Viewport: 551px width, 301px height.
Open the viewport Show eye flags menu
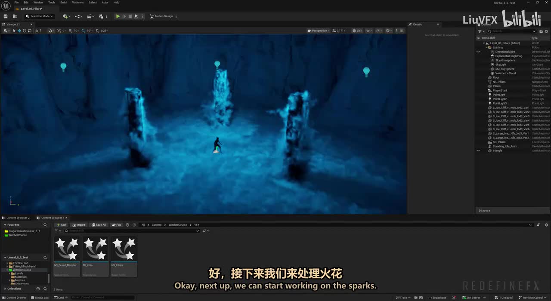(369, 31)
